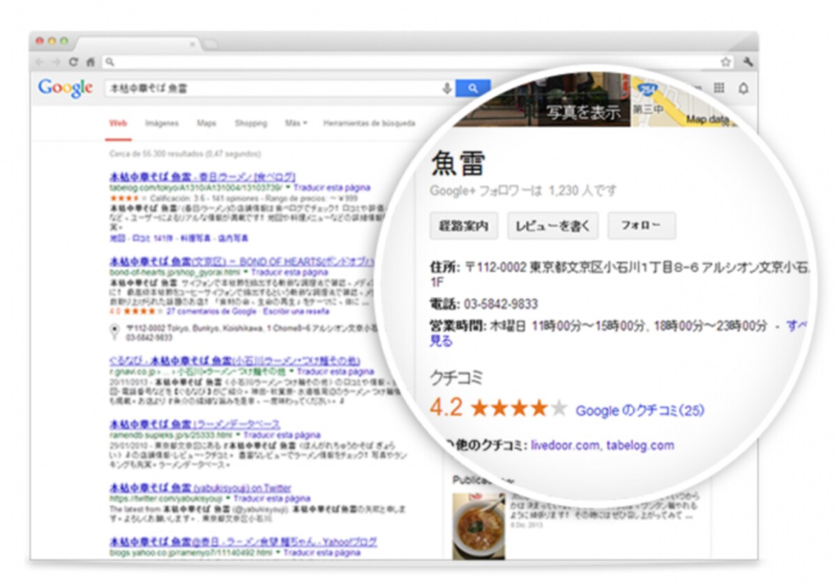The width and height of the screenshot is (837, 585).
Task: Switch to the Shopping tab
Action: pos(250,123)
